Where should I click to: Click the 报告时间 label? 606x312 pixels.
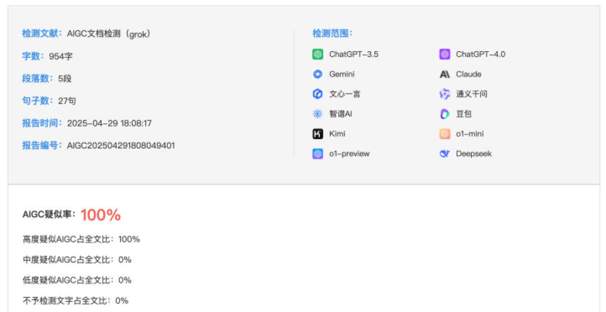click(42, 123)
